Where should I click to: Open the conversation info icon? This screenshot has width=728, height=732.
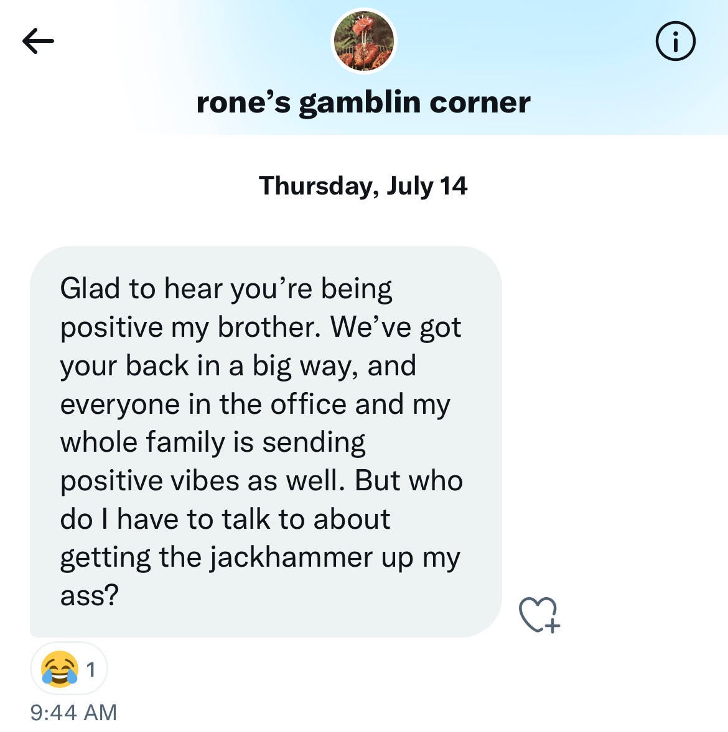[675, 42]
